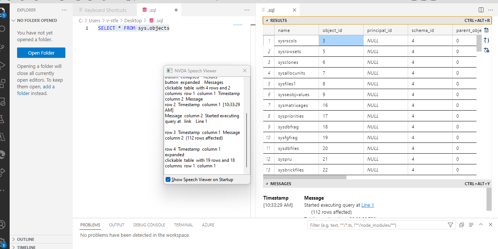The width and height of the screenshot is (498, 249).
Task: Switch to the Keyboard Shortcuts tab
Action: coord(105,10)
